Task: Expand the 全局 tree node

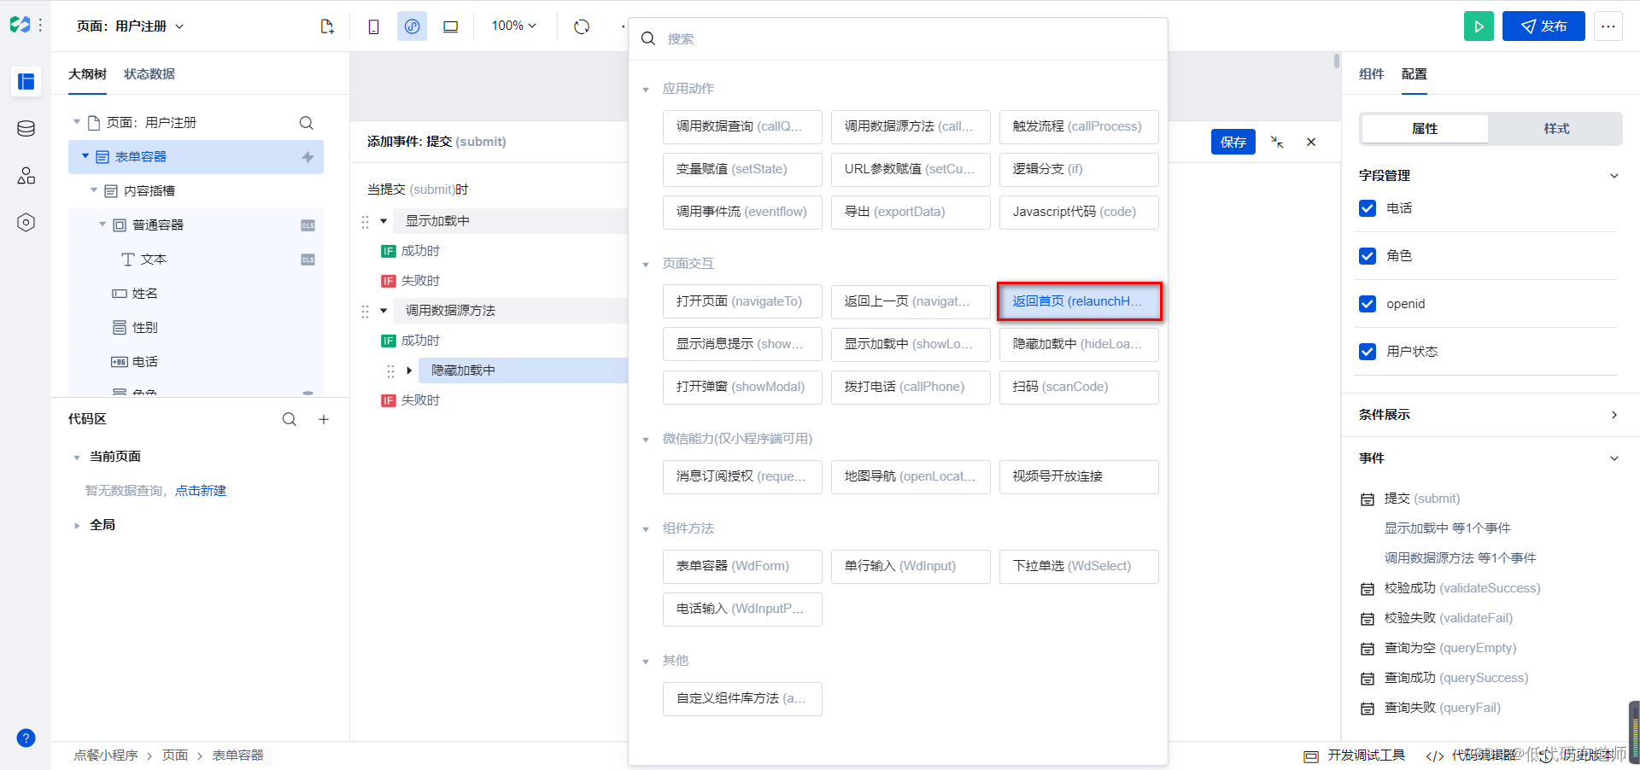Action: 77,526
